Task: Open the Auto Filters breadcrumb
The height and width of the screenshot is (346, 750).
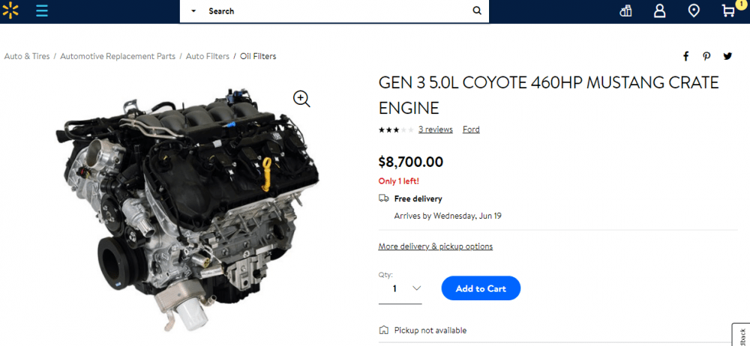Action: pyautogui.click(x=208, y=56)
